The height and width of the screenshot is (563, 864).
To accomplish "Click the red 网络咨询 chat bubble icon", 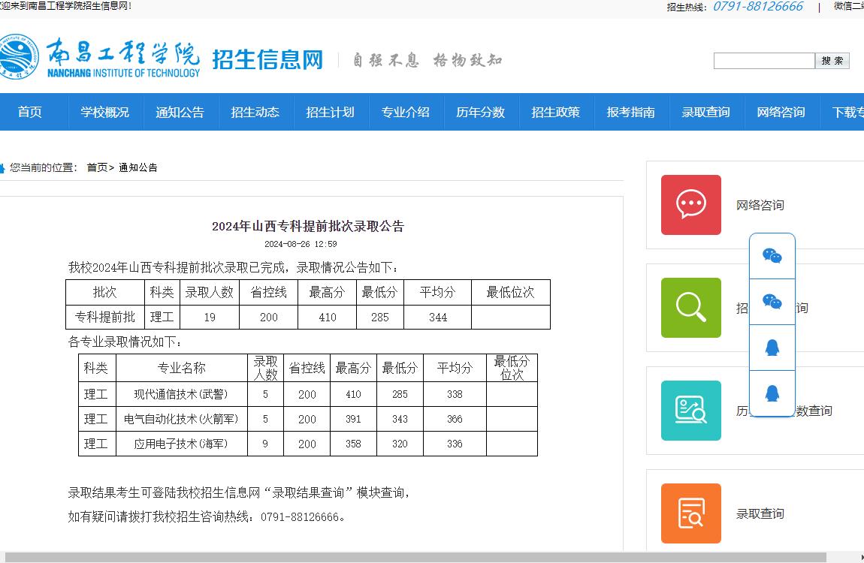I will coord(690,205).
